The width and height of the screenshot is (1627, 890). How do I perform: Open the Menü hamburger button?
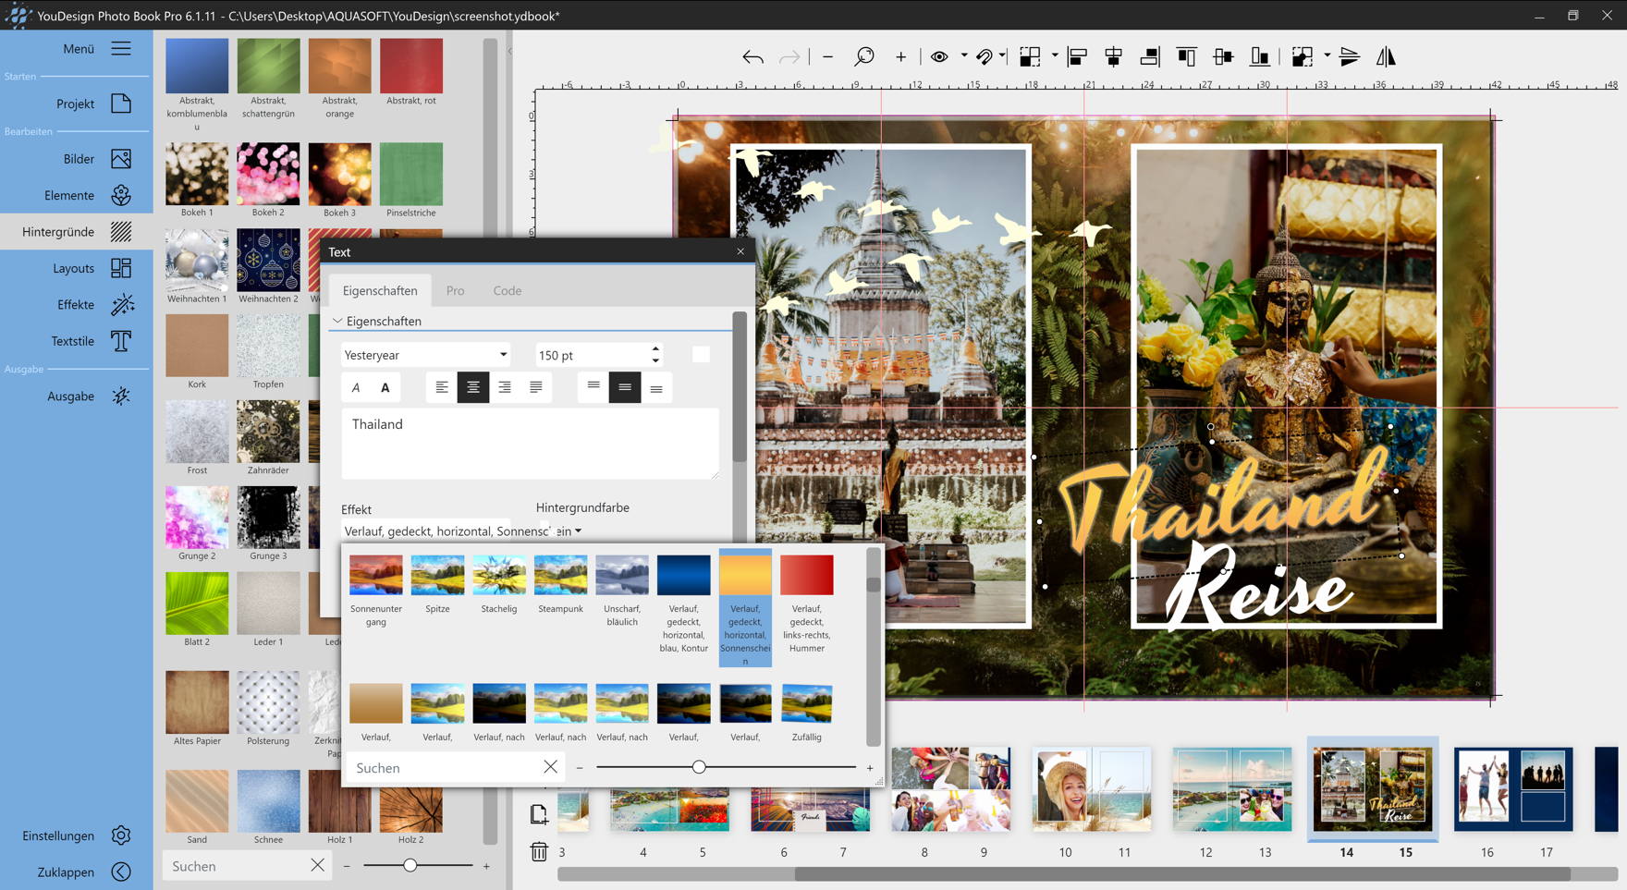click(121, 48)
